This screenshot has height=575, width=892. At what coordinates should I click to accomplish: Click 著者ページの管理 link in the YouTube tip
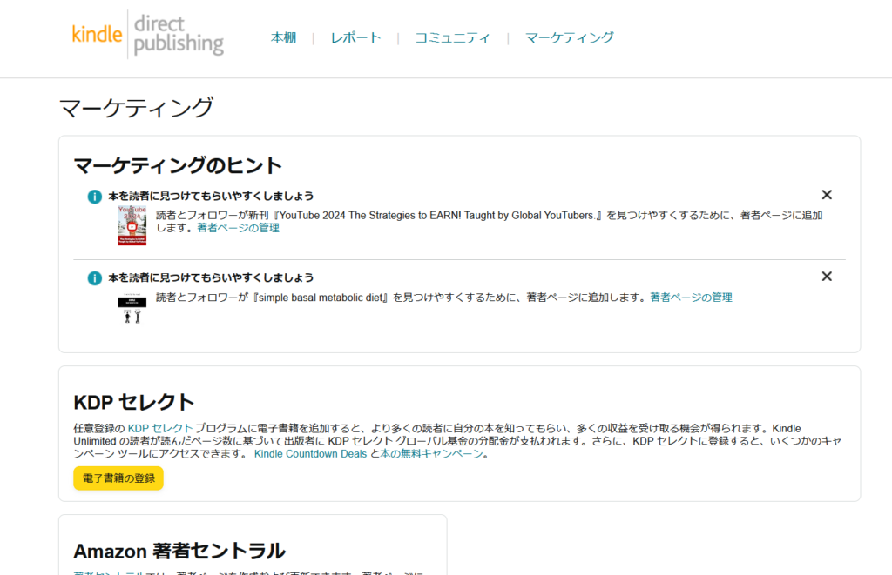tap(238, 228)
